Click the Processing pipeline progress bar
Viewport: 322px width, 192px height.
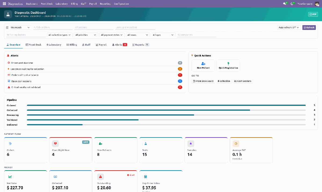166,115
